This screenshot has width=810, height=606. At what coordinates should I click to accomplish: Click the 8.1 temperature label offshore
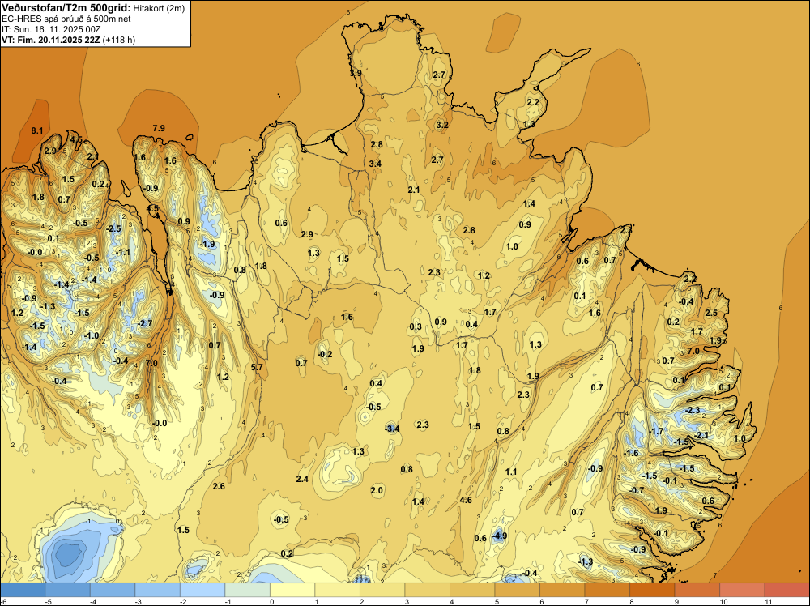tap(37, 130)
